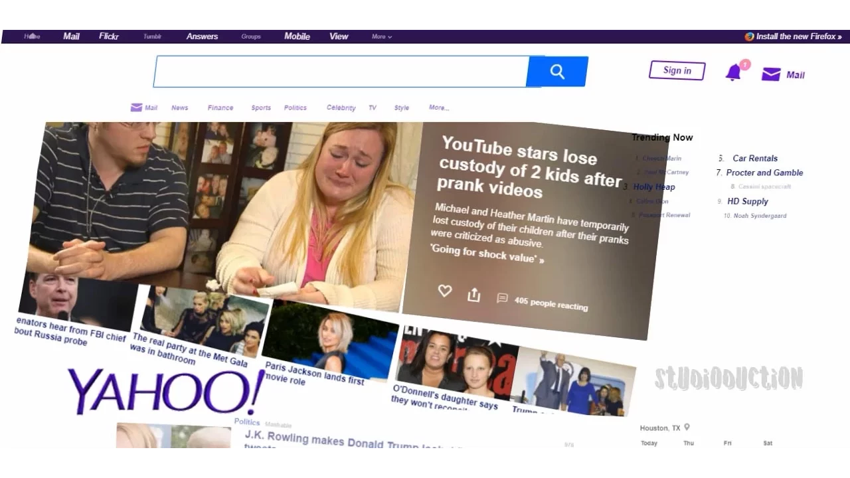This screenshot has height=478, width=850.
Task: Open trending topic Procter and Gamble
Action: [764, 173]
